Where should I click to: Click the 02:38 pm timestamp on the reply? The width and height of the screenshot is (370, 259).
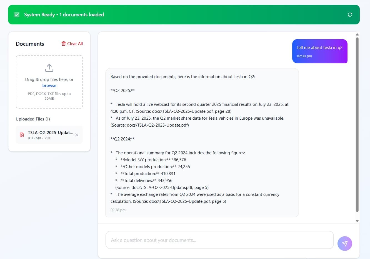coord(118,210)
